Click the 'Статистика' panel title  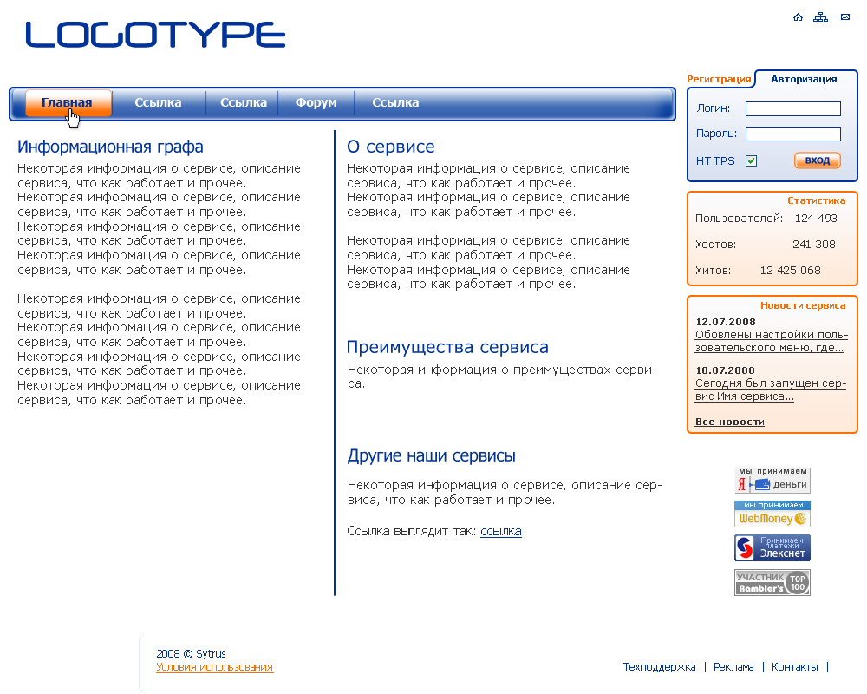pos(816,200)
